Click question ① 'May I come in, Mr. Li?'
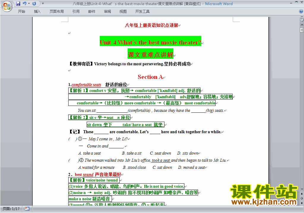 [98, 139]
